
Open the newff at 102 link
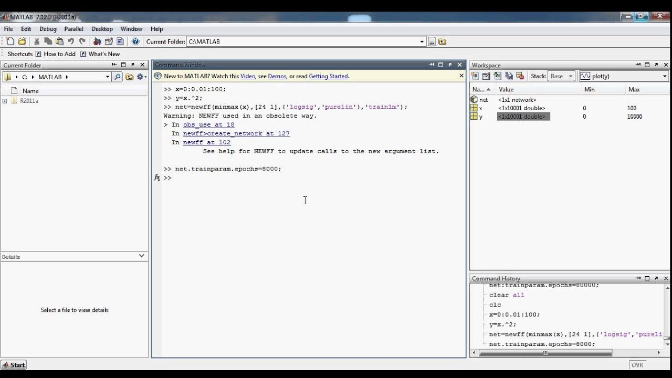pos(206,142)
